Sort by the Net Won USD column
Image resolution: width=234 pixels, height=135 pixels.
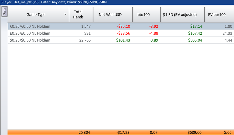pos(113,15)
